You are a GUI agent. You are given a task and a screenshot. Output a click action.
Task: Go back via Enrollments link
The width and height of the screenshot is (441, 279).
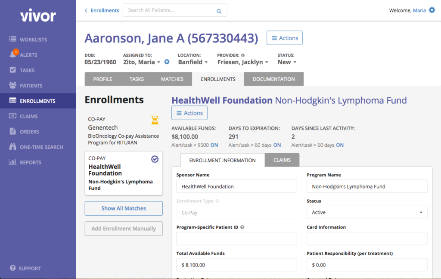coord(105,10)
